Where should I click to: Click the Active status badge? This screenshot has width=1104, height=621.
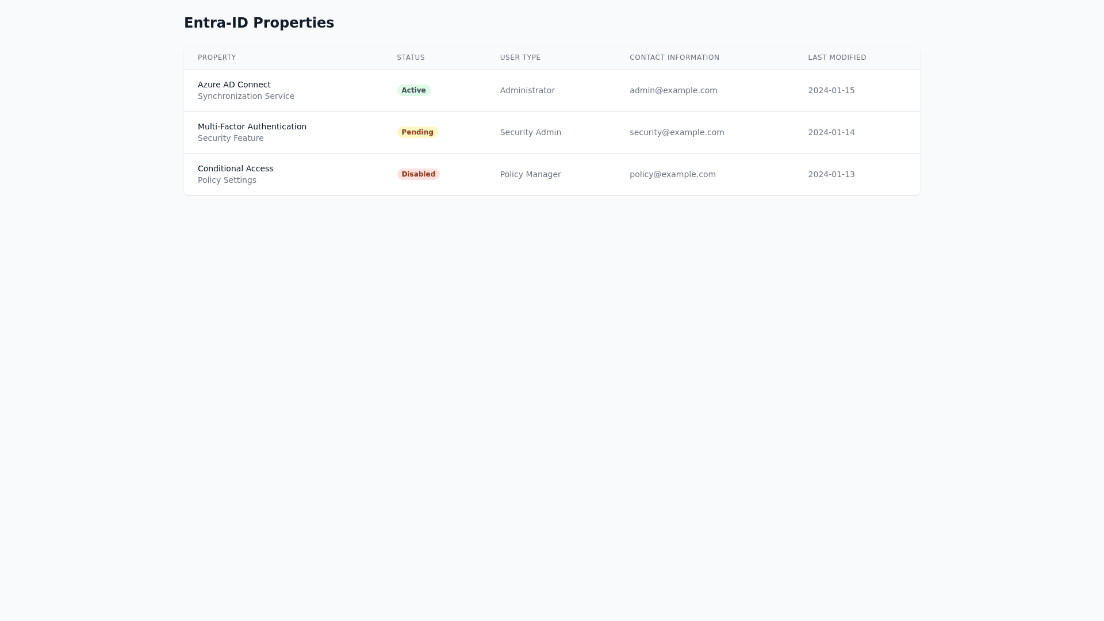point(413,90)
